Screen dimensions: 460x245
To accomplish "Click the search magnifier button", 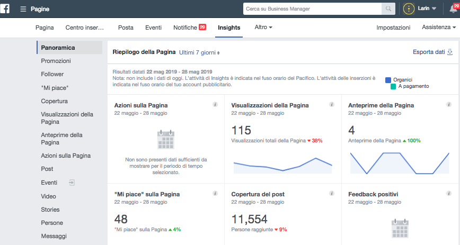I will point(388,9).
